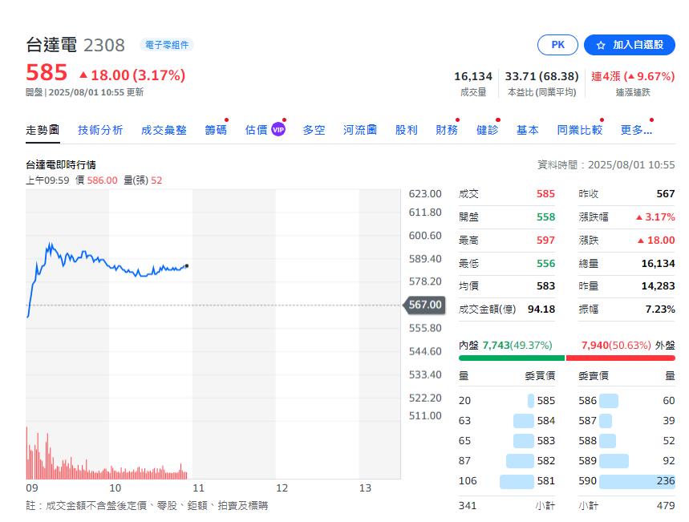Viewport: 689px width, 522px height.
Task: Click the 連4漲 streak indicator
Action: 632,76
